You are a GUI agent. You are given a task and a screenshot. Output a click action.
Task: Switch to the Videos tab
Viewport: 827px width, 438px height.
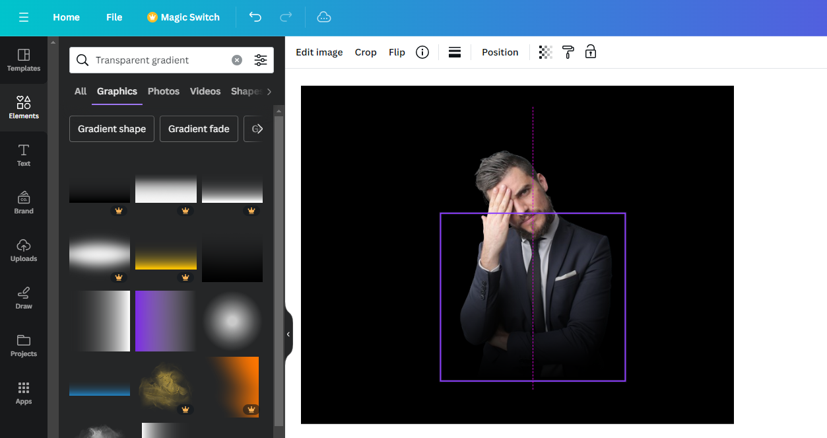click(205, 91)
